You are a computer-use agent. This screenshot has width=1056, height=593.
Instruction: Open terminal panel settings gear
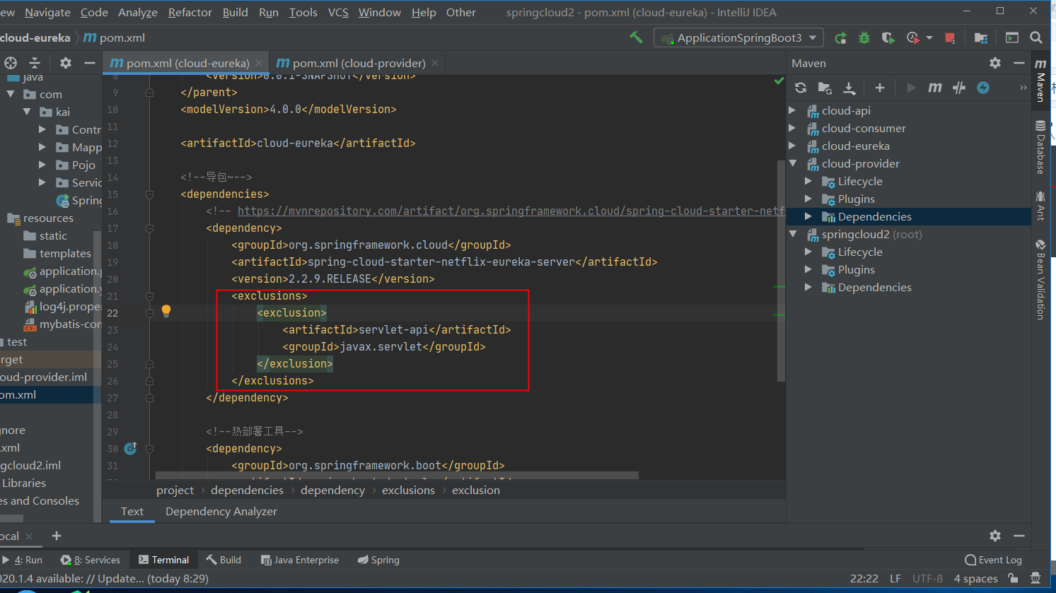[x=995, y=536]
